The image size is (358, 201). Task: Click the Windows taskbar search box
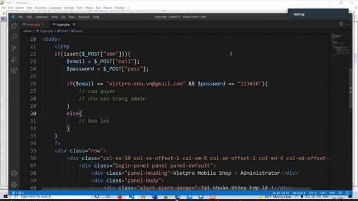[x=52, y=197]
